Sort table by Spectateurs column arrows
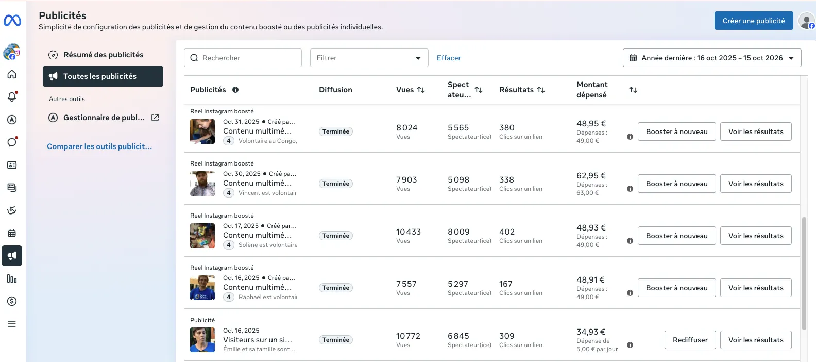The height and width of the screenshot is (362, 816). (479, 90)
